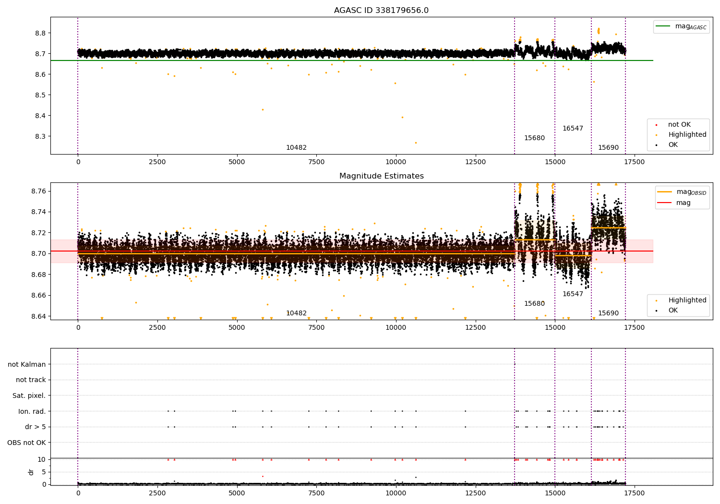Click the '2500' x-tick under the top plot
Viewport: 720px width, 504px height.
click(x=157, y=162)
